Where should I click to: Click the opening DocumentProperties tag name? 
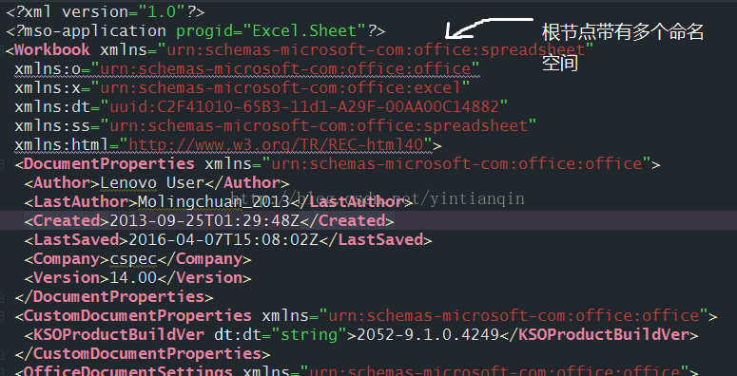click(109, 164)
